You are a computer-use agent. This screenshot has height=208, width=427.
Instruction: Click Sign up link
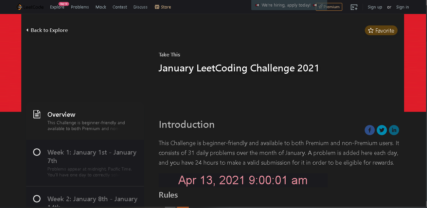[x=375, y=7]
